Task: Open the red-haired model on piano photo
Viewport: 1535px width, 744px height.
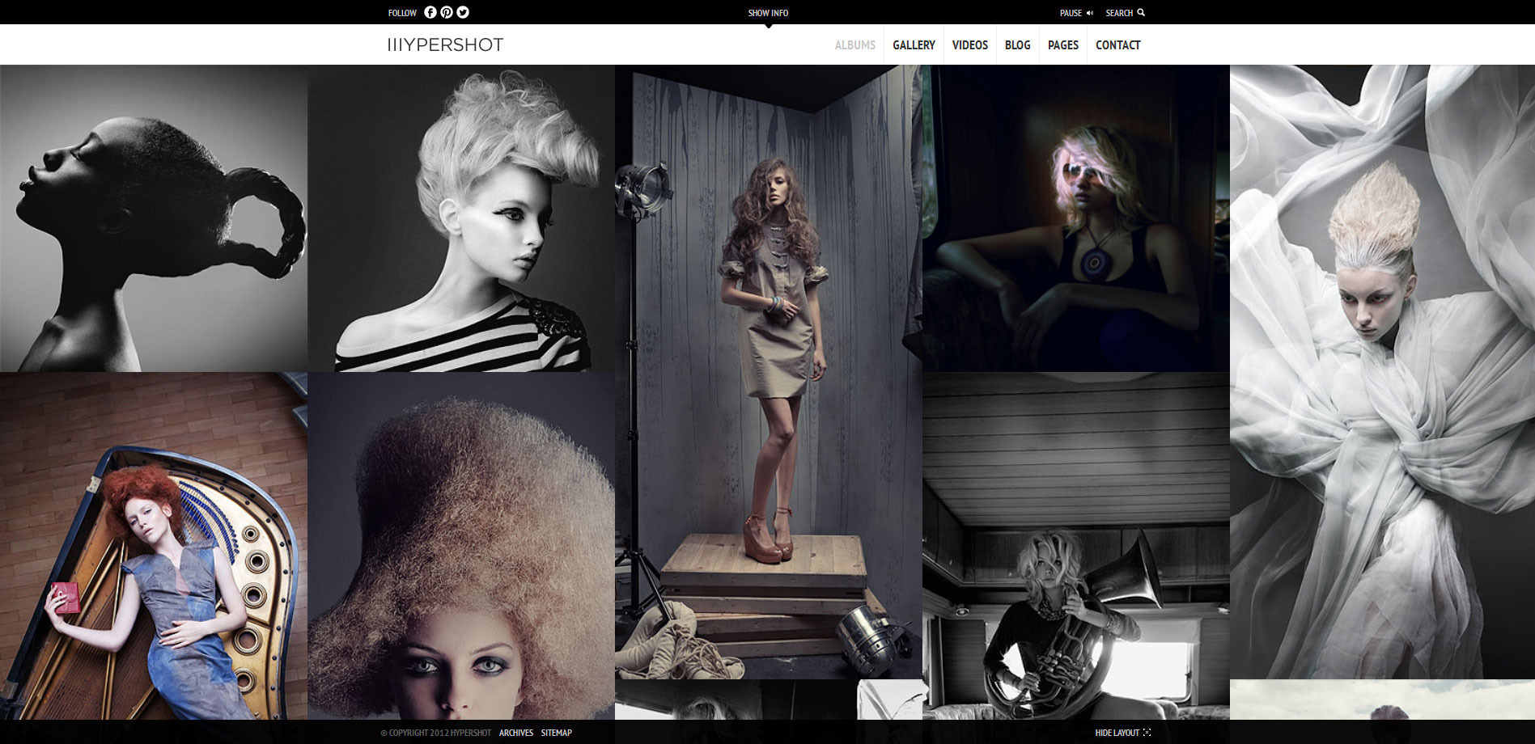Action: (x=154, y=546)
